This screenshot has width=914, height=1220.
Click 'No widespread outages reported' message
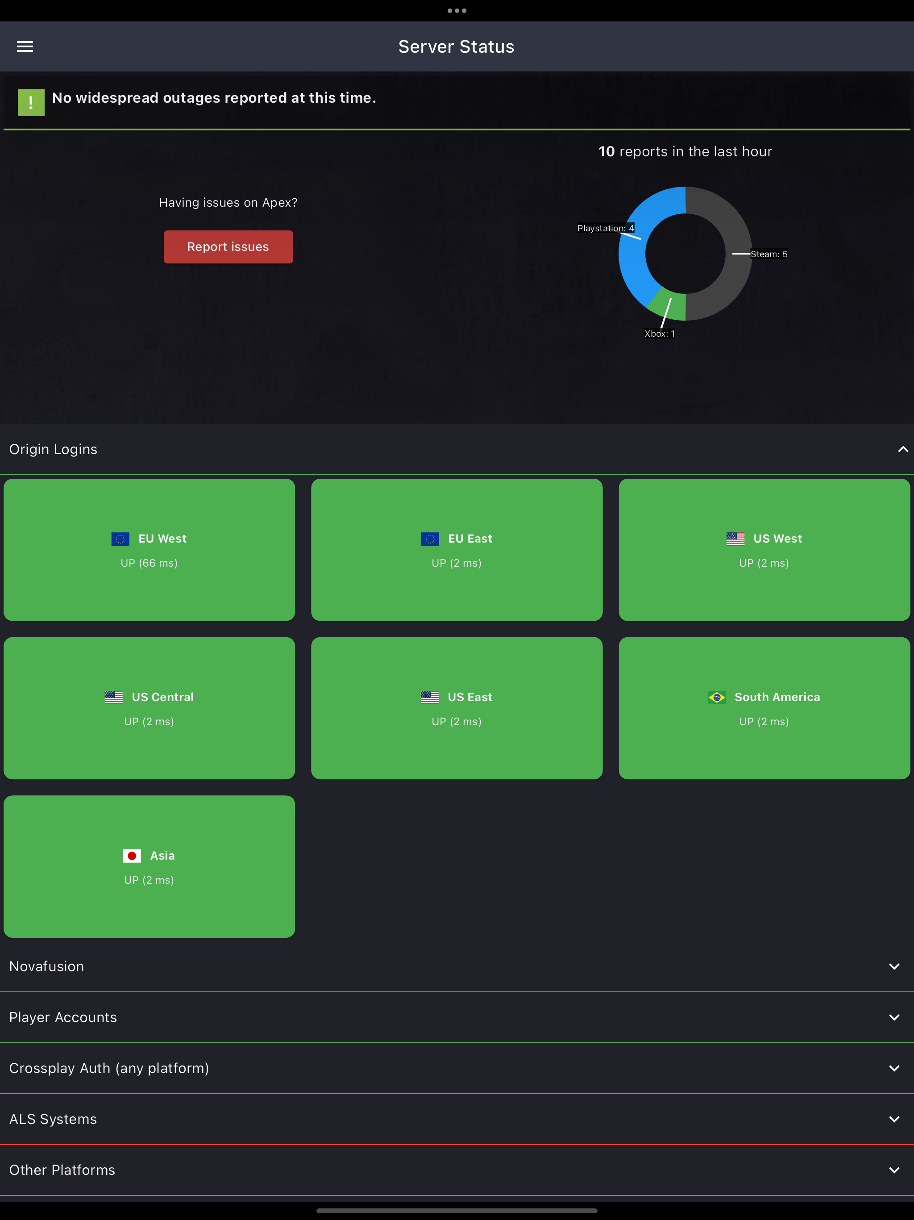(x=214, y=98)
